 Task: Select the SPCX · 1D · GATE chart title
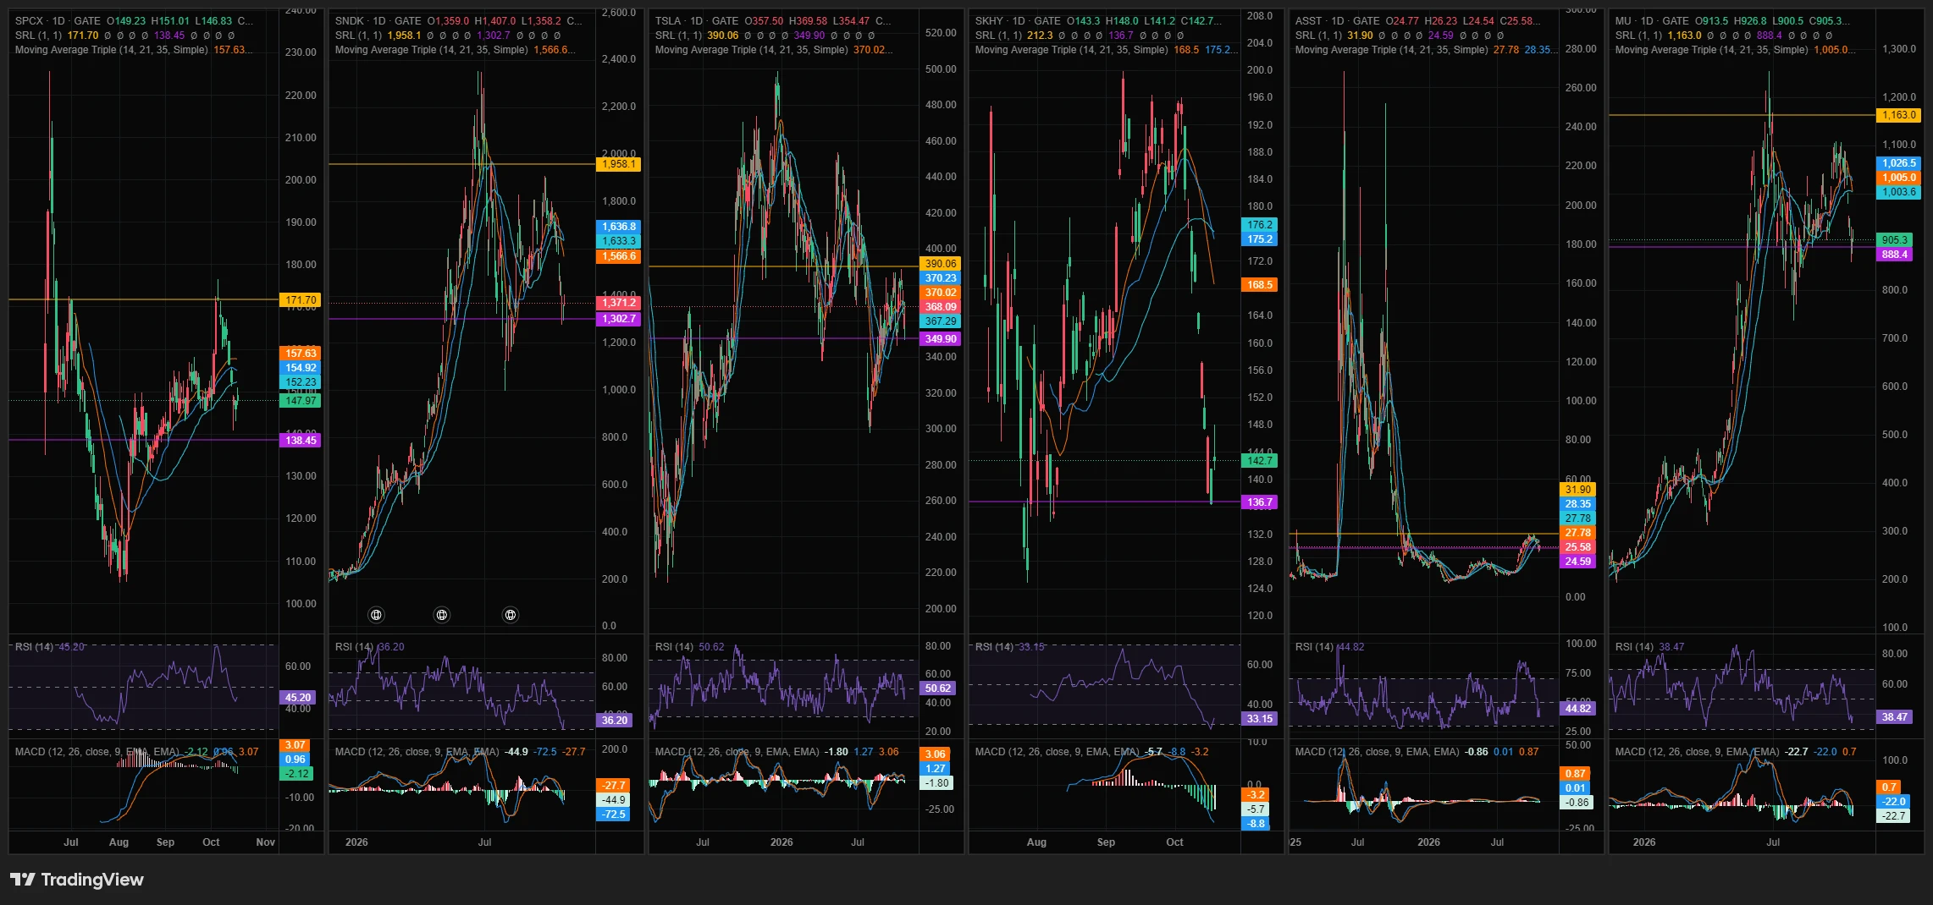[58, 21]
